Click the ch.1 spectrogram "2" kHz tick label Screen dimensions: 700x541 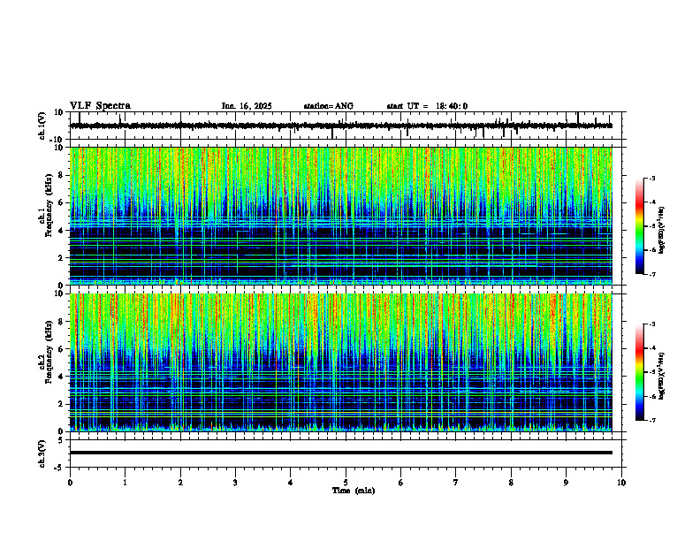point(62,257)
